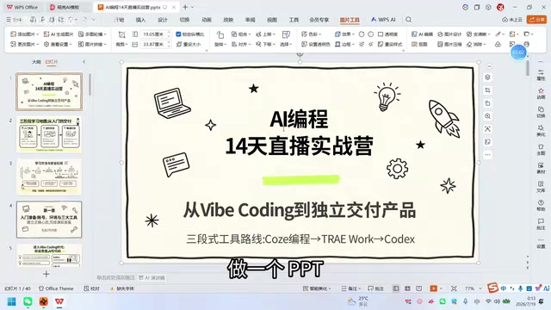This screenshot has height=310, width=551.
Task: Click the search magnifier in ribbon
Action: pyautogui.click(x=408, y=20)
